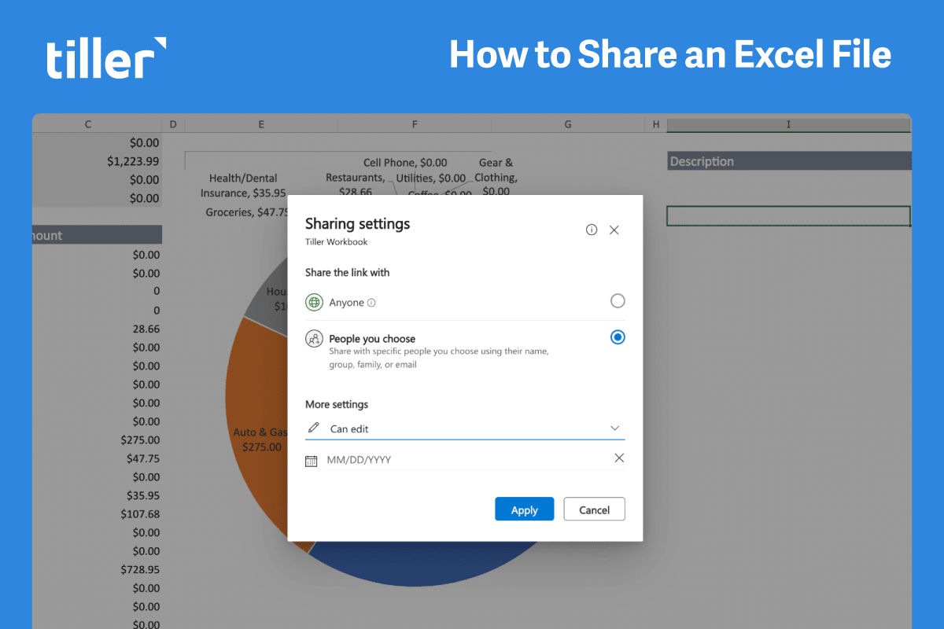Click the cell containing $107.68

click(97, 513)
